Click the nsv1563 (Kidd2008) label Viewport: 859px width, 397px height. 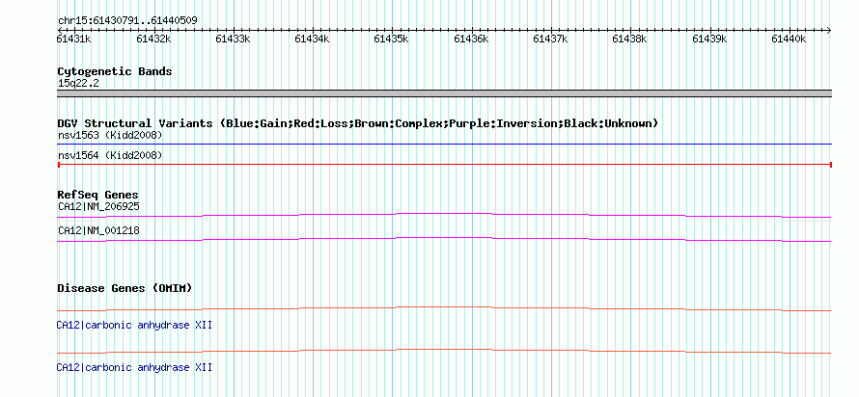[110, 135]
